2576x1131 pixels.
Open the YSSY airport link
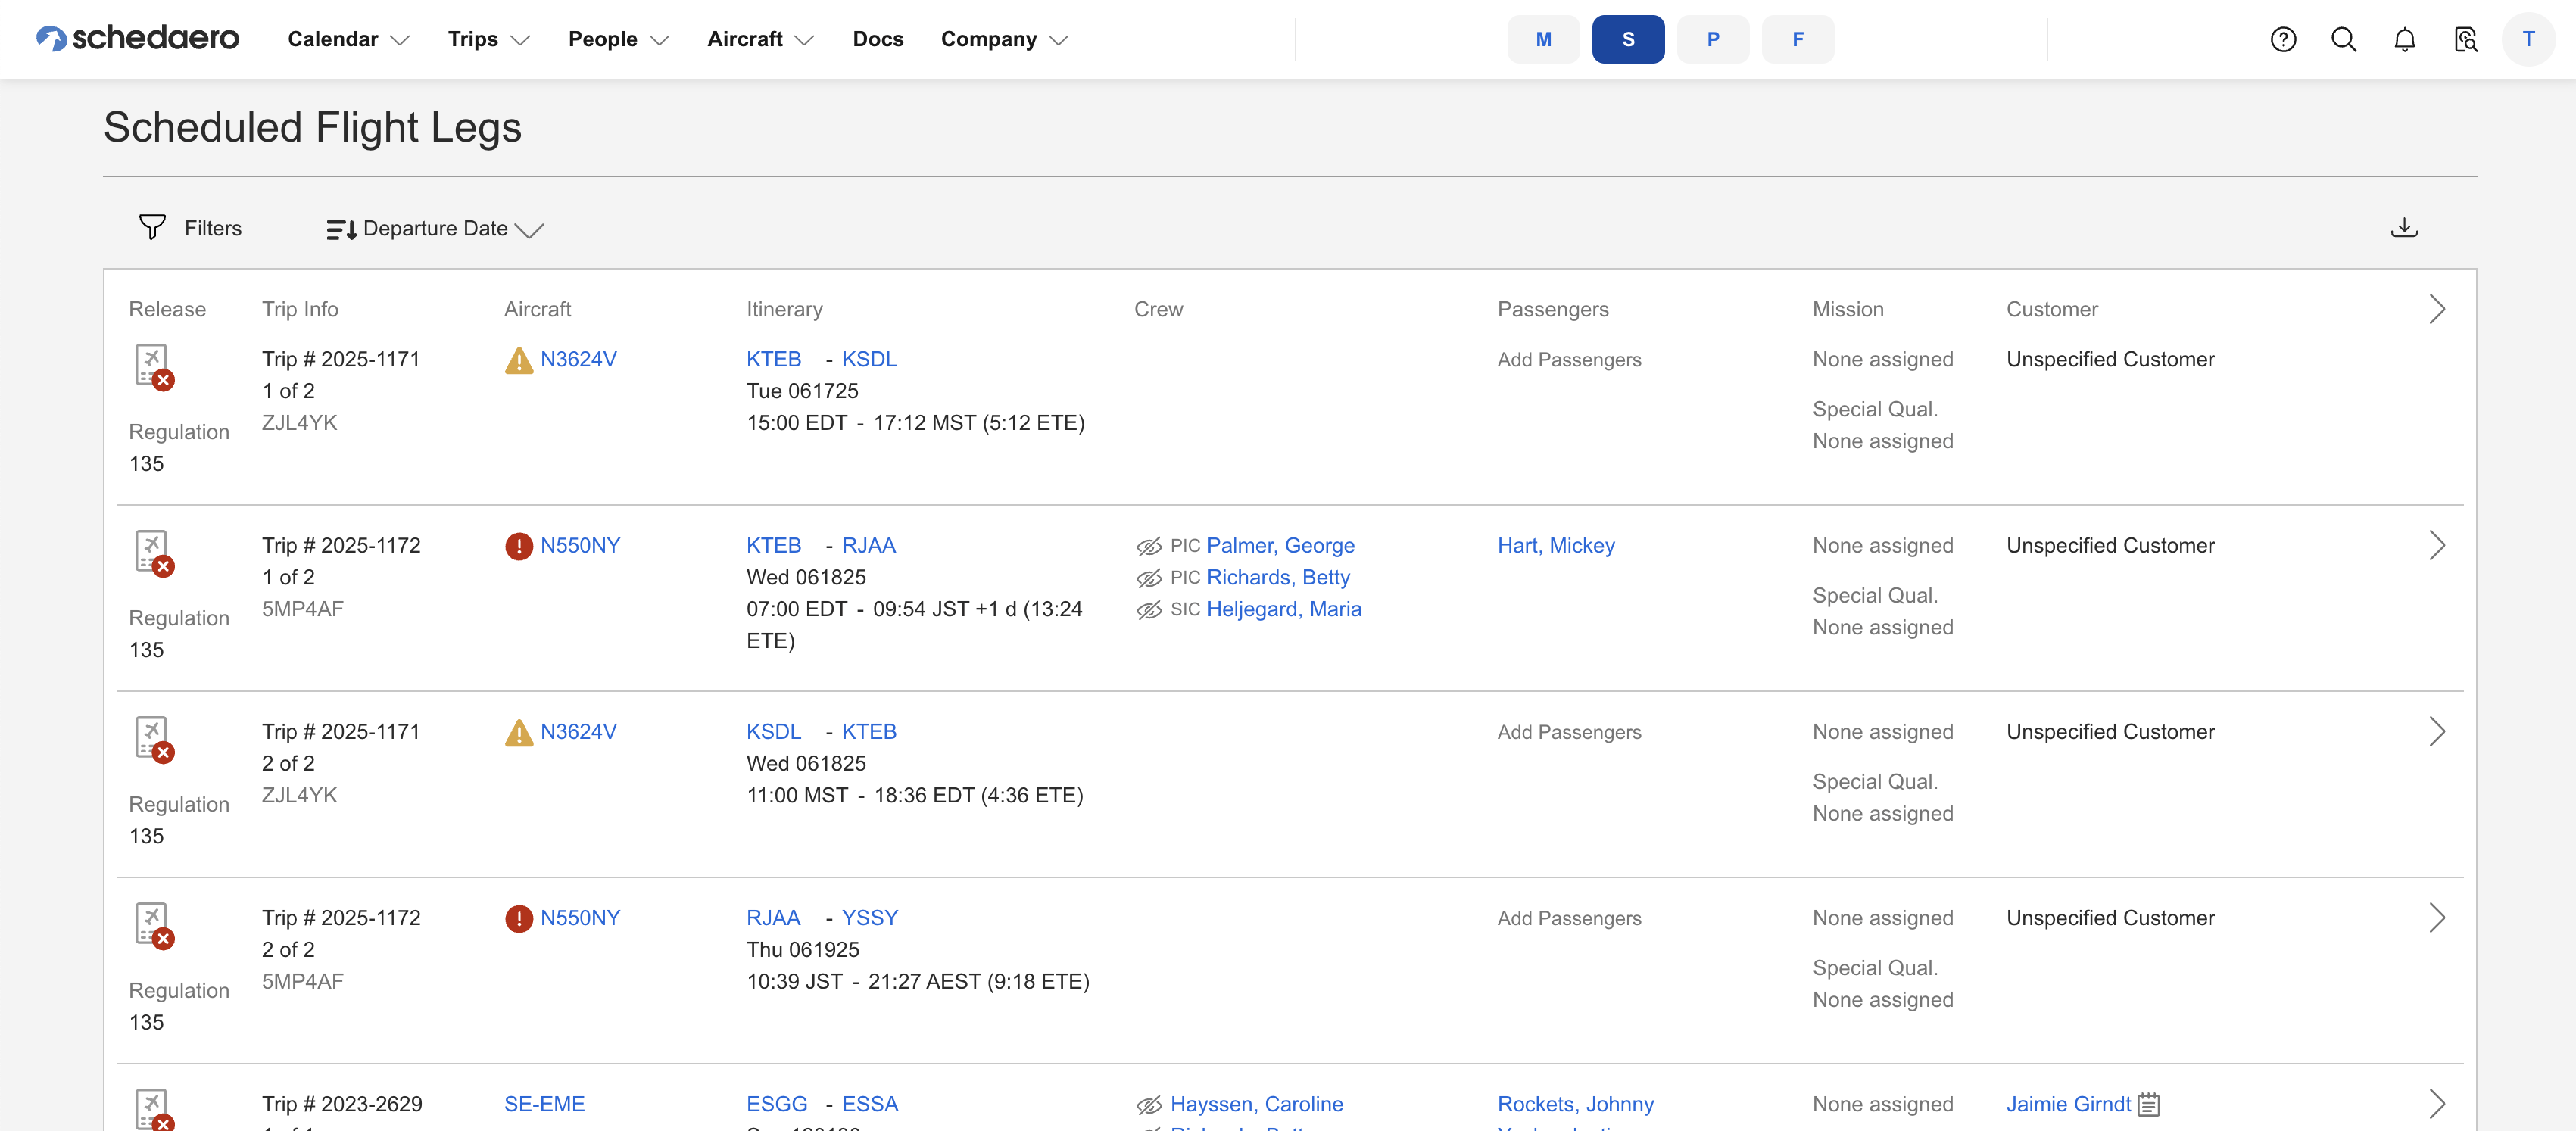tap(869, 917)
